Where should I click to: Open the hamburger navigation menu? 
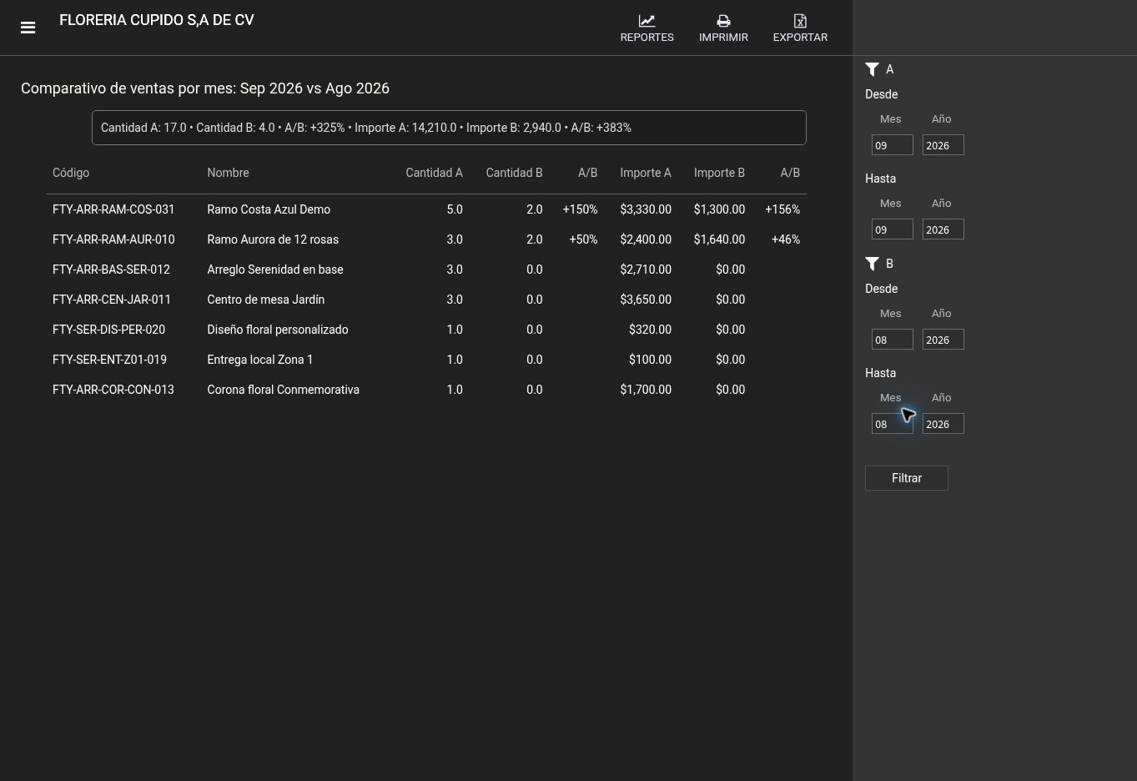[x=28, y=28]
